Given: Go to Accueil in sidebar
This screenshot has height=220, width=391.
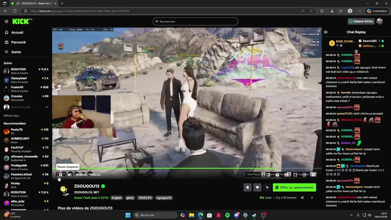Looking at the screenshot, I should tap(14, 32).
